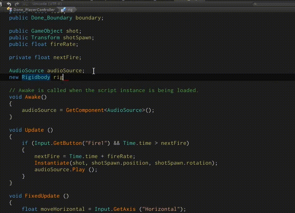Select the Done_PlayerController breadcrumb
The image size is (295, 213).
pyautogui.click(x=34, y=10)
